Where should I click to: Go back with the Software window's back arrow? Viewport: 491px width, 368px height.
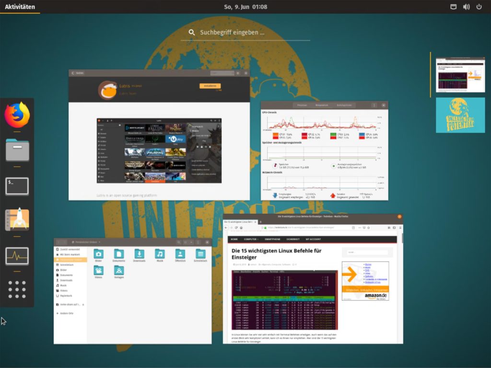click(72, 73)
